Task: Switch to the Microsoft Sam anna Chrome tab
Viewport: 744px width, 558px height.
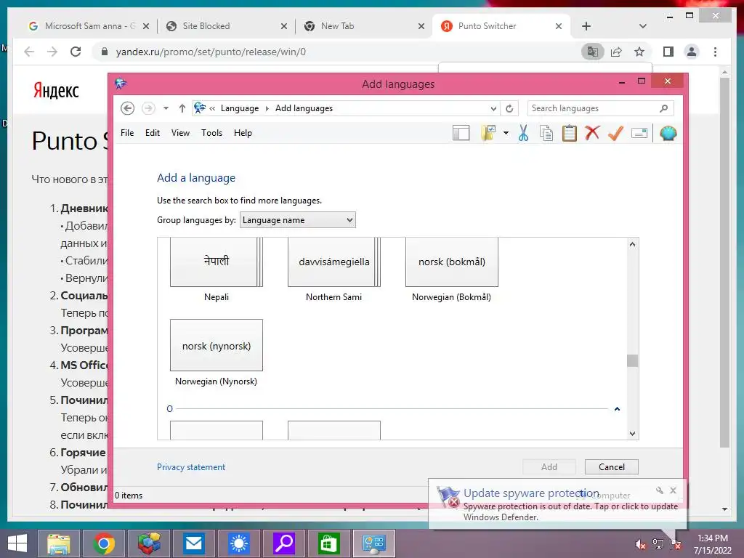Action: click(88, 26)
